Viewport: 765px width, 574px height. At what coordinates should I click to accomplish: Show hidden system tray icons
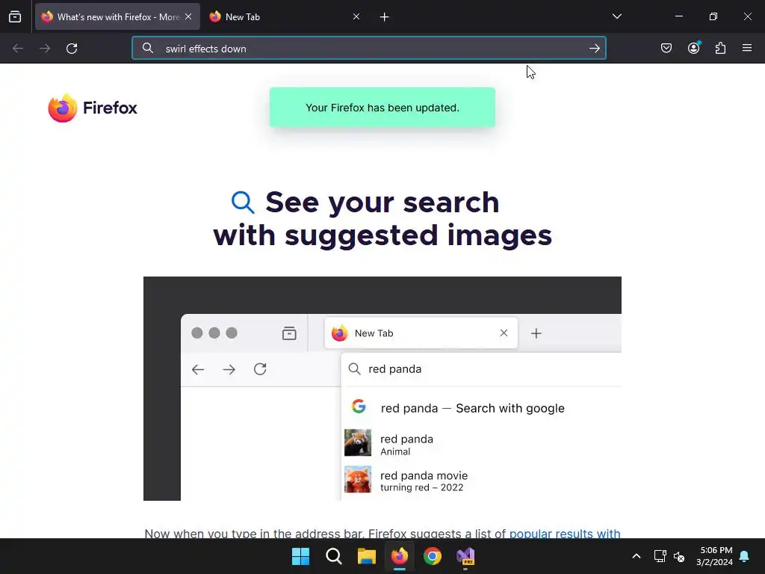(x=637, y=556)
